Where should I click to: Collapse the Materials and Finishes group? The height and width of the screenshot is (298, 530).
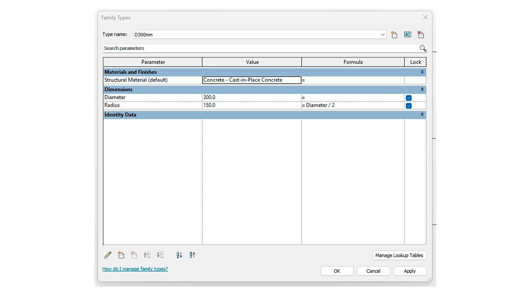coord(422,72)
